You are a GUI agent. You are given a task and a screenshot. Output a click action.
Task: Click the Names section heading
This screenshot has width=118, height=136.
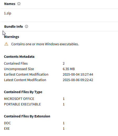coord(10,4)
